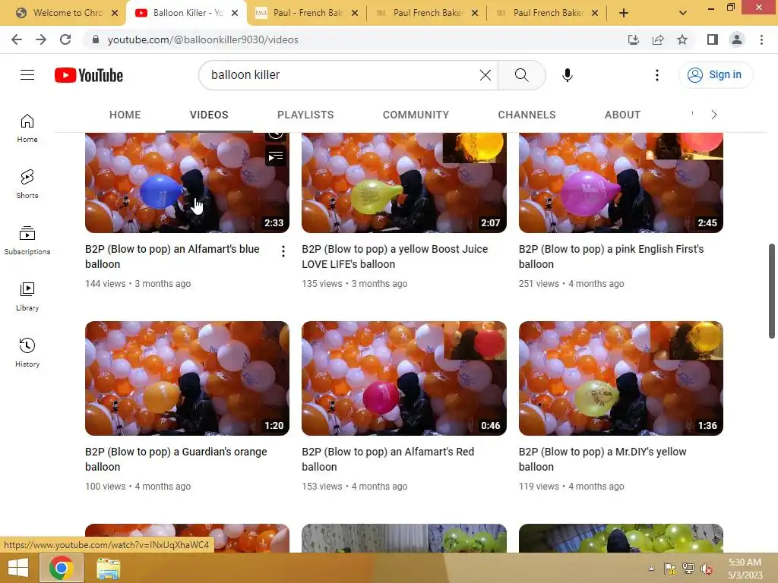Open the Chrome profile avatar
This screenshot has width=778, height=583.
coord(737,39)
